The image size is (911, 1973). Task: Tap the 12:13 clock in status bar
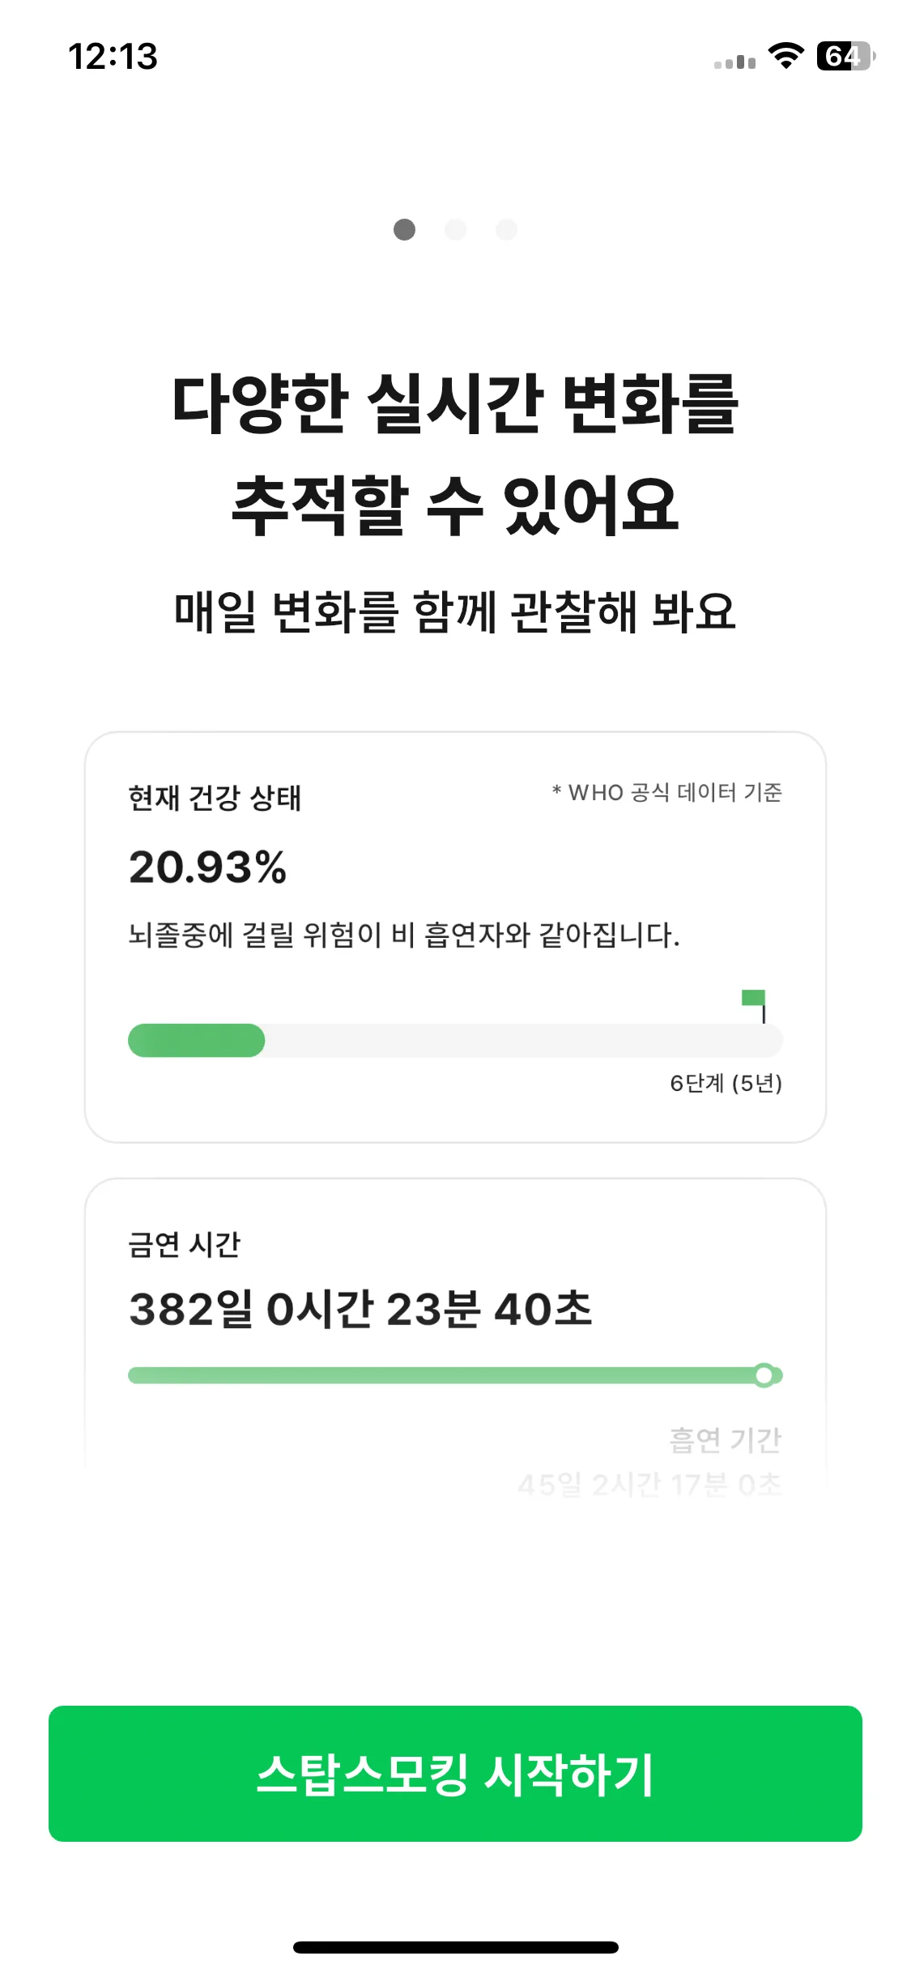(113, 56)
